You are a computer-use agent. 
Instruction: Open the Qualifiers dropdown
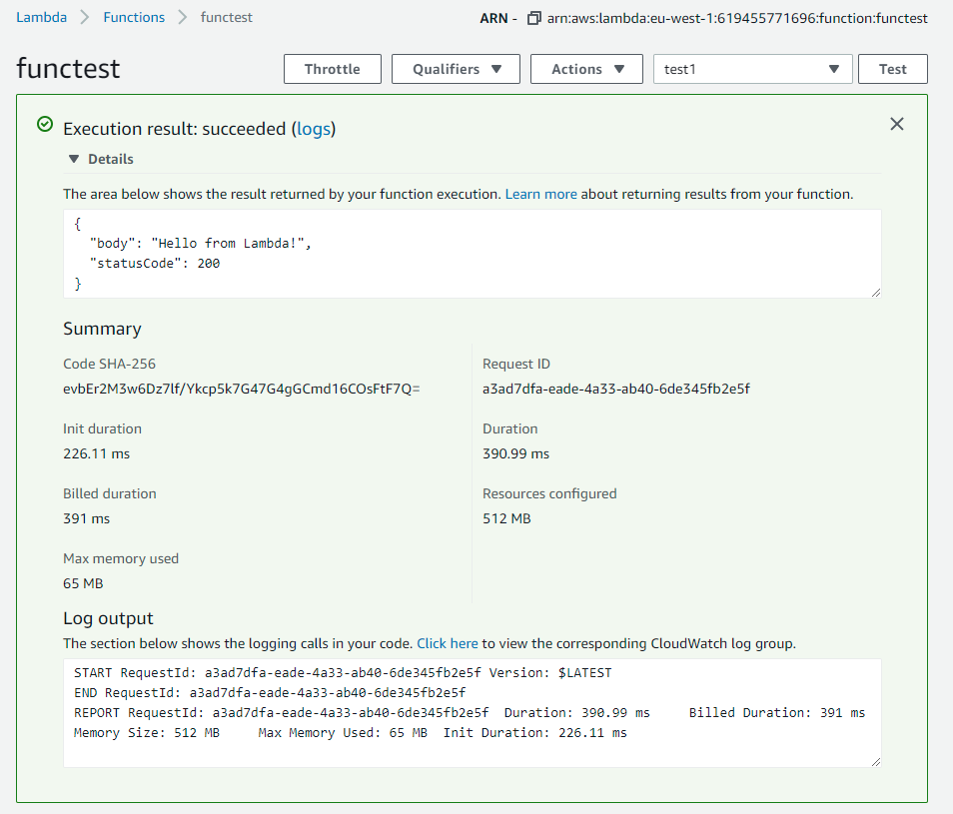tap(456, 69)
